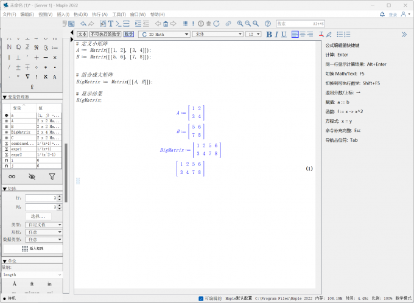Open the debugger bug icon
This screenshot has height=303, width=414.
click(x=209, y=24)
